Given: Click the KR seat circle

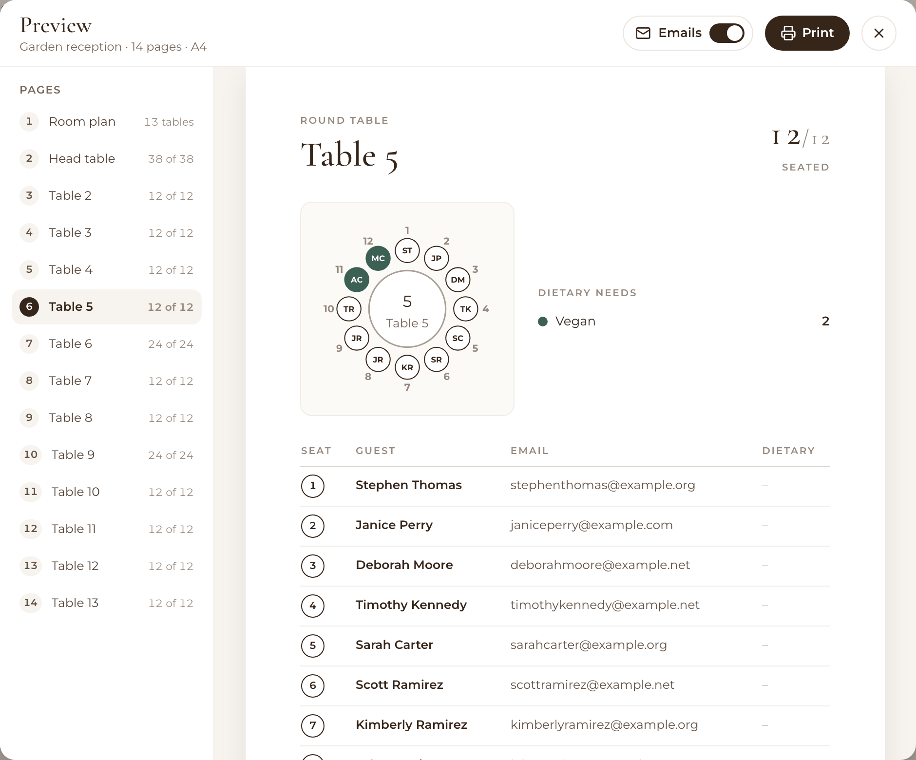Looking at the screenshot, I should pos(407,367).
